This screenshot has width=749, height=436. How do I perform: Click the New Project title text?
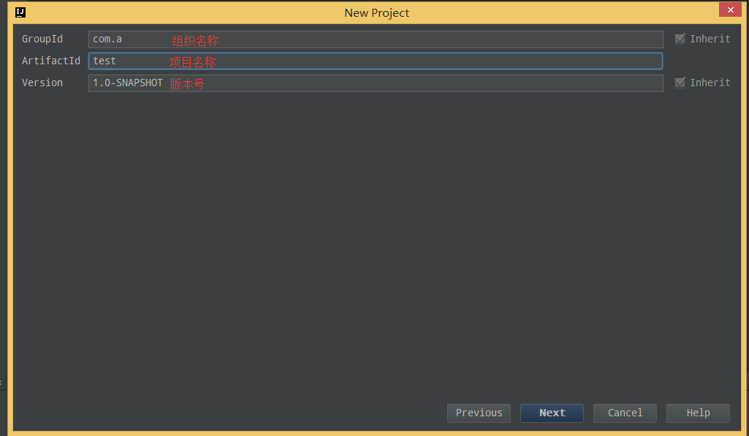point(377,13)
